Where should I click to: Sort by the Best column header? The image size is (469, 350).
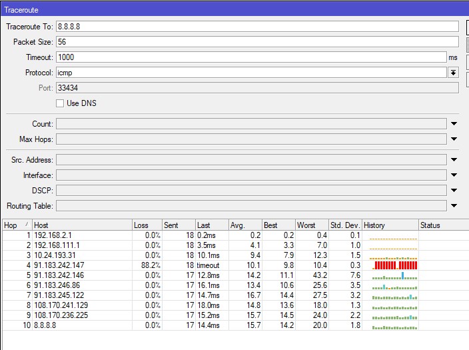[278, 225]
